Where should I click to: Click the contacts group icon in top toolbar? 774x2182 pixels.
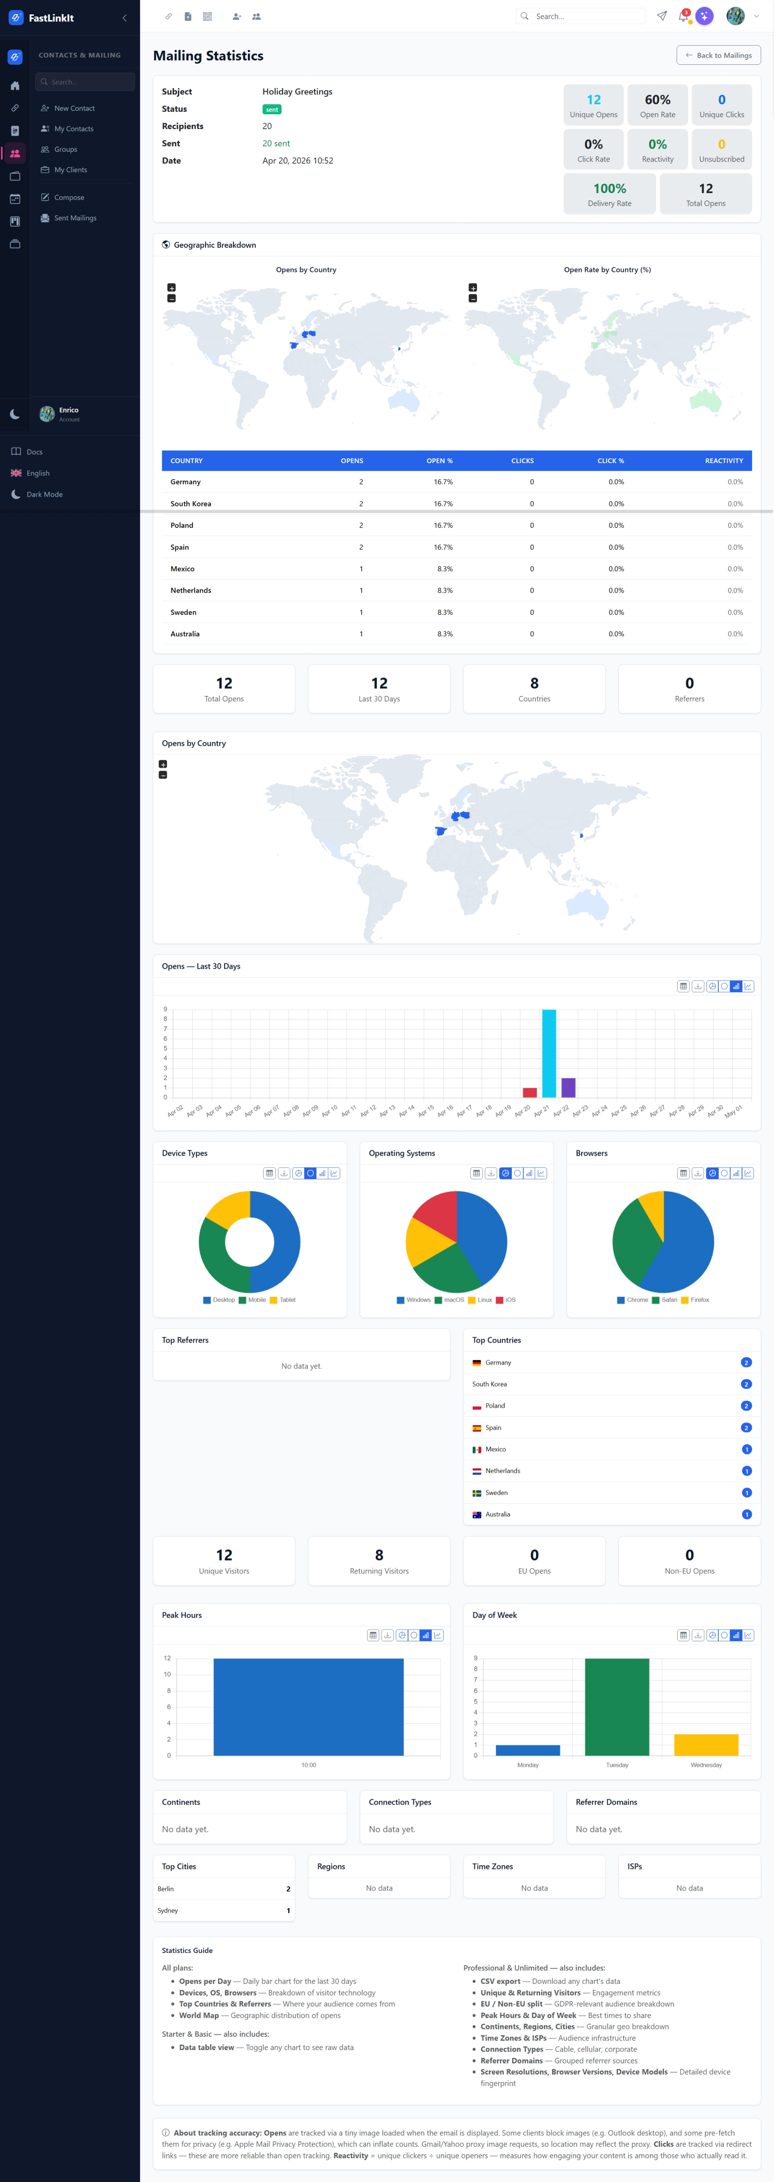[256, 16]
